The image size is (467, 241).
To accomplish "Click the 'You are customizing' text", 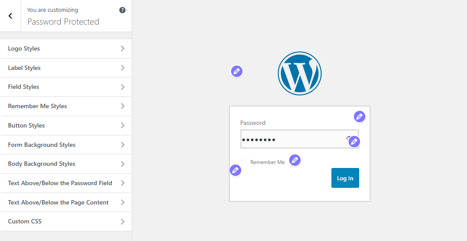I will point(53,10).
